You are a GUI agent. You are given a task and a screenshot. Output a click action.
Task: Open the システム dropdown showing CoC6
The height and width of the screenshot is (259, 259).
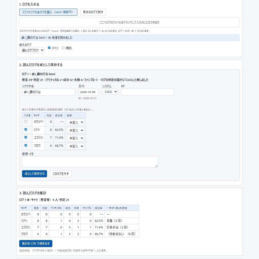point(110,92)
